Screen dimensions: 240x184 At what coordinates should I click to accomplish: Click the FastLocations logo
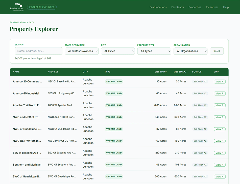[17, 7]
